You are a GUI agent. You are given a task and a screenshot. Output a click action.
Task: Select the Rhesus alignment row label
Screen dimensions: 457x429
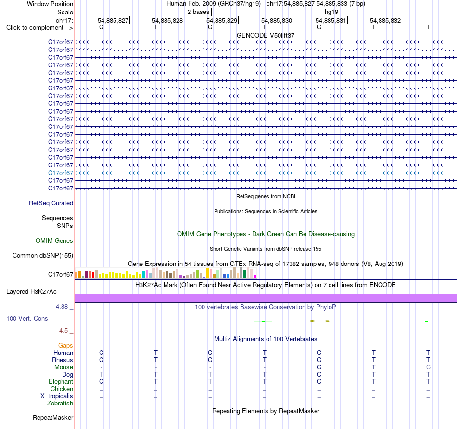pyautogui.click(x=63, y=360)
